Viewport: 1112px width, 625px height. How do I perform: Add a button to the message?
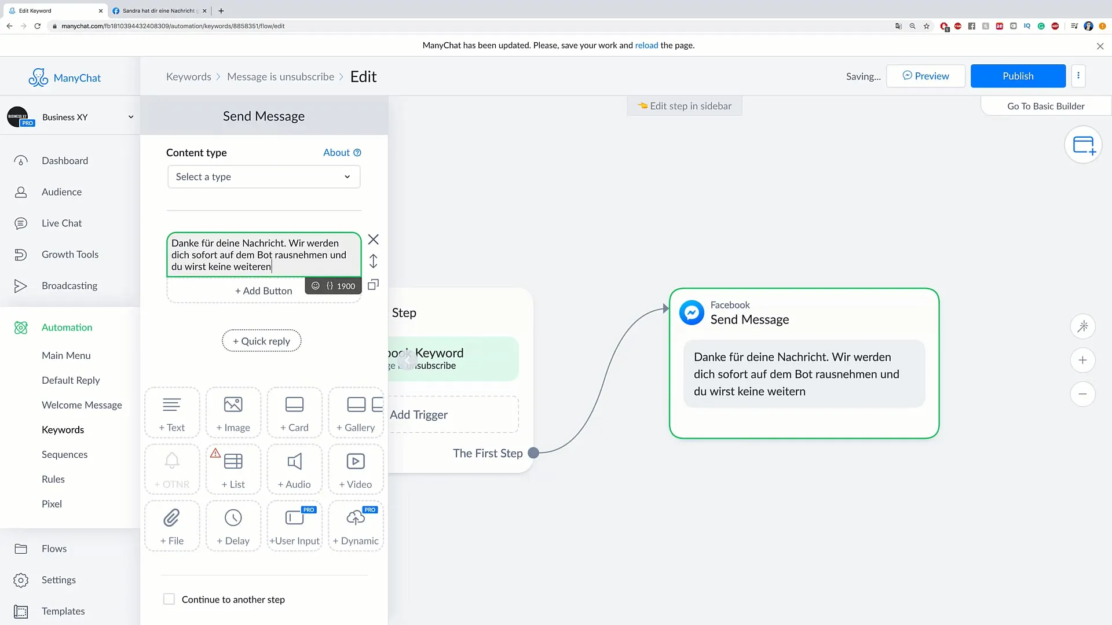point(264,291)
